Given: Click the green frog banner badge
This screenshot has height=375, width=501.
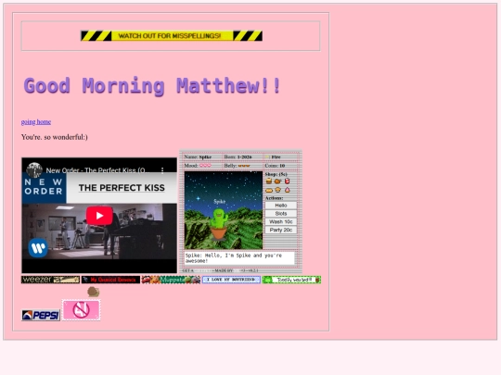Looking at the screenshot, I should pos(291,280).
